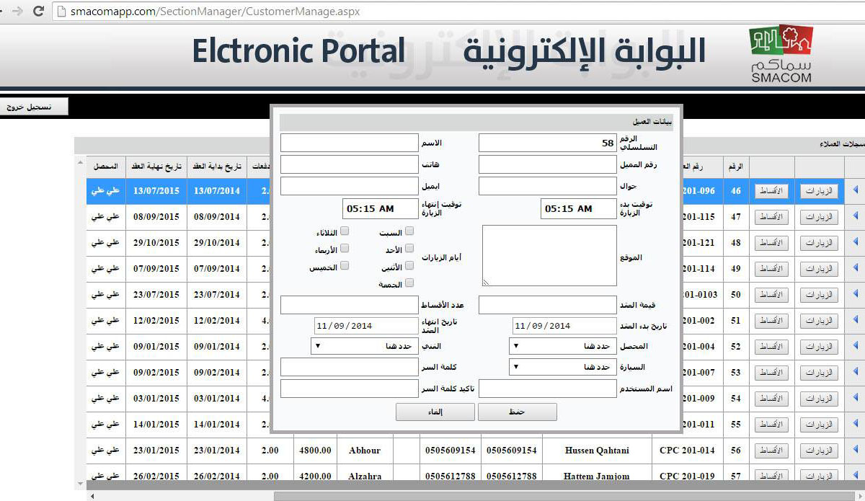Click the blue arrow beside row 50
Image resolution: width=865 pixels, height=501 pixels.
click(856, 294)
